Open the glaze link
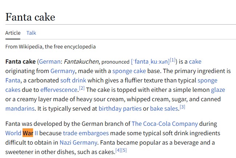The height and width of the screenshot is (158, 236). pos(218,90)
